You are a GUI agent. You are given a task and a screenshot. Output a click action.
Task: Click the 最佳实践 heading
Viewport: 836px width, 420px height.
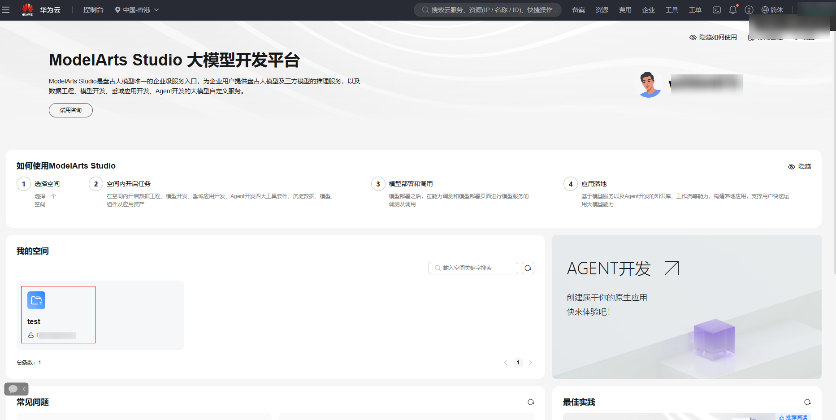[579, 402]
